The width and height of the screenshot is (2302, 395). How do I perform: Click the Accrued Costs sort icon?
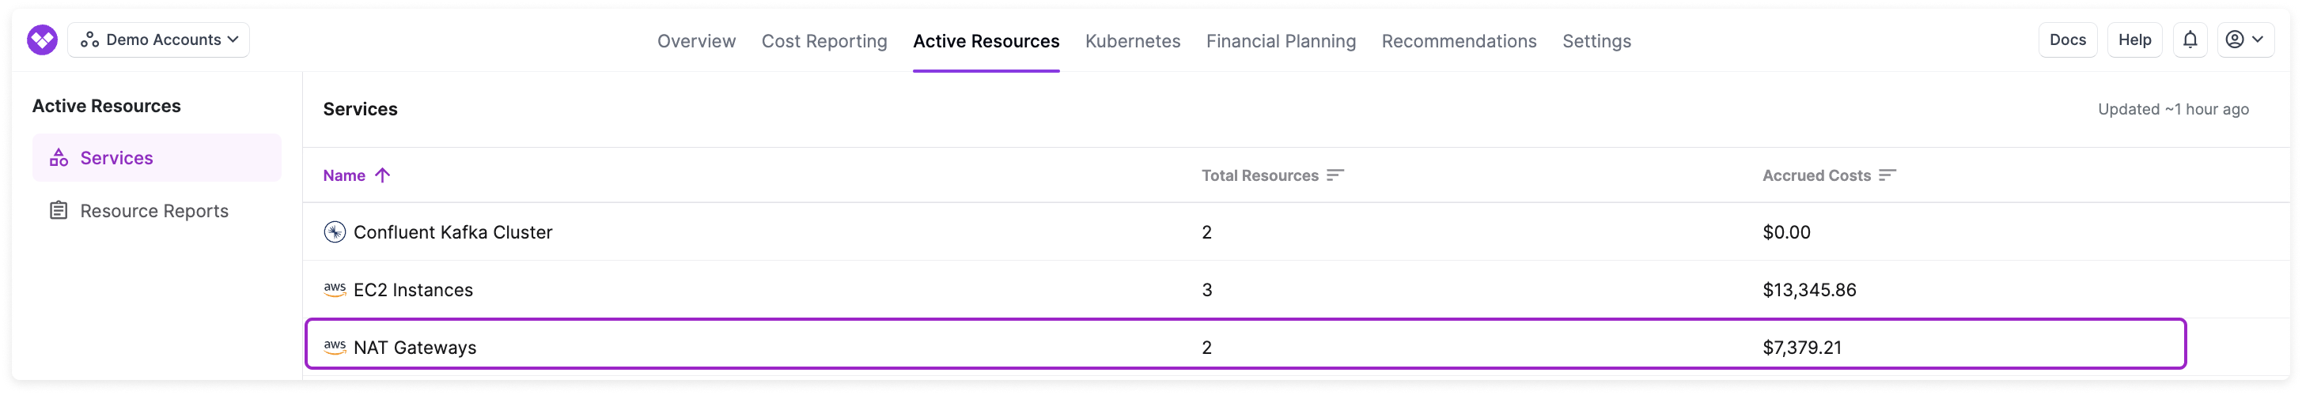1887,175
